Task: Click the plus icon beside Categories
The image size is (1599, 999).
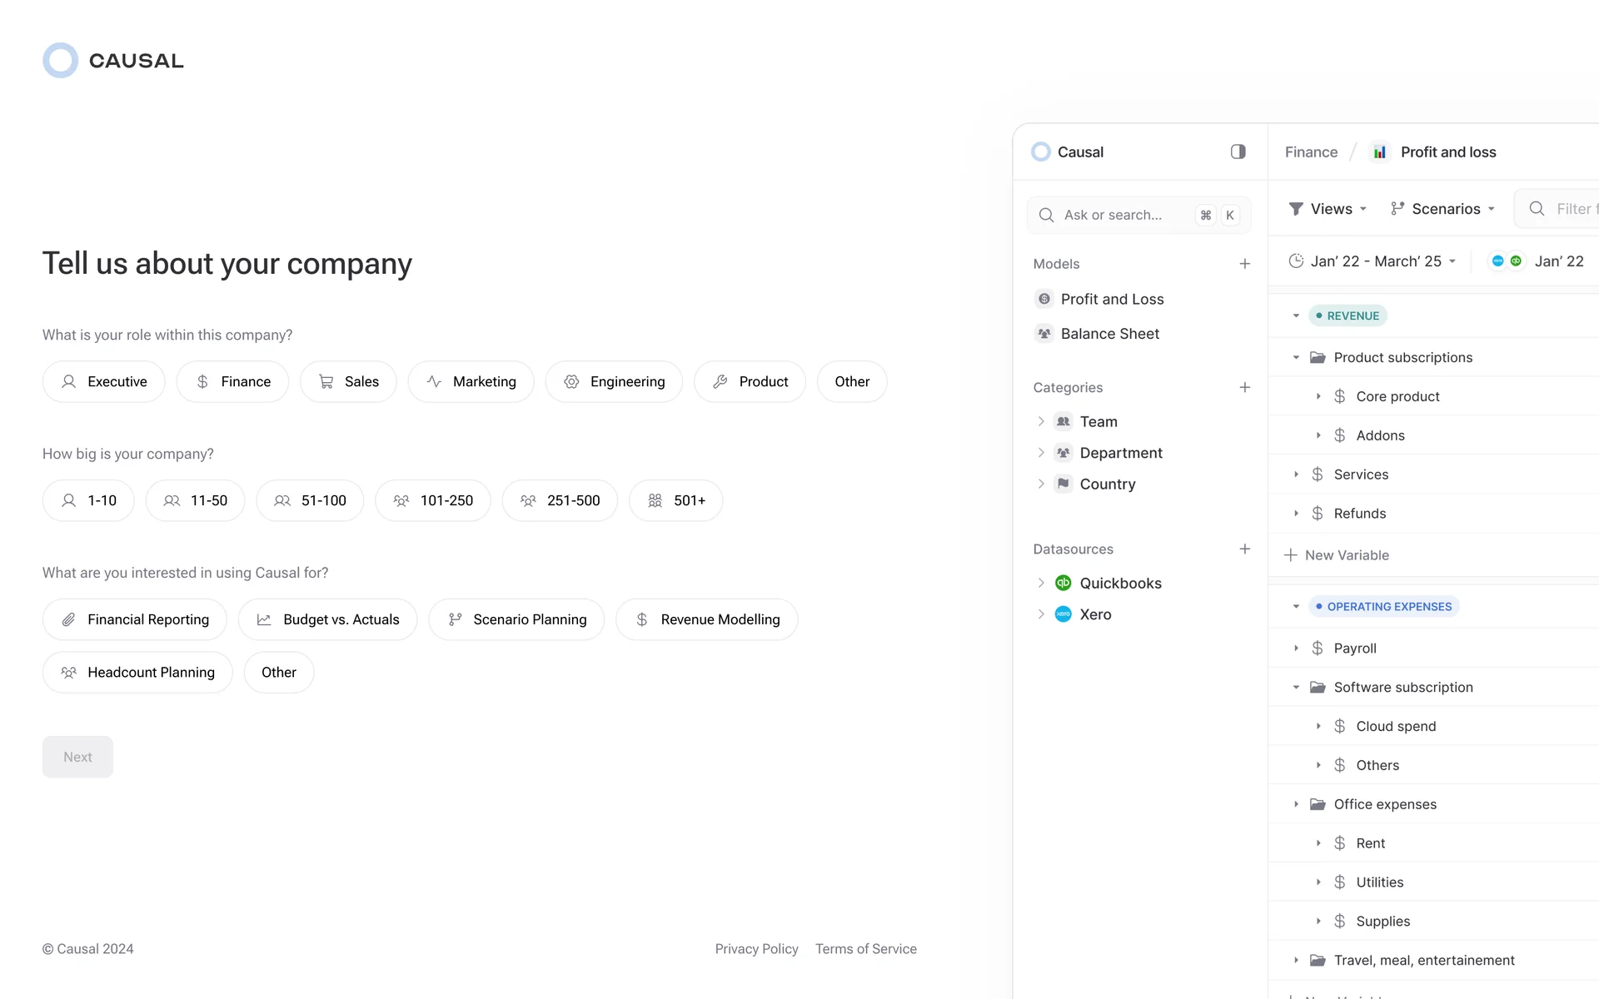Action: (1244, 387)
